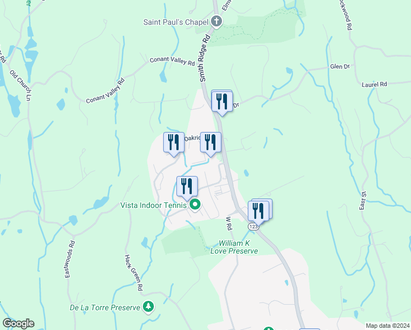411x330 pixels.
Task: Open the De La Torre Preserve tree marker
Action: click(148, 307)
